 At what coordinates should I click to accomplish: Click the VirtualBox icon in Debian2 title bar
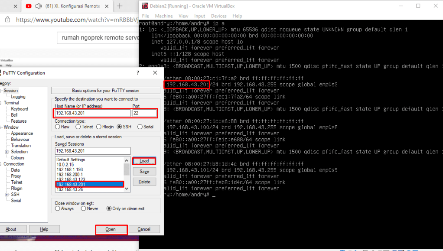pos(144,6)
